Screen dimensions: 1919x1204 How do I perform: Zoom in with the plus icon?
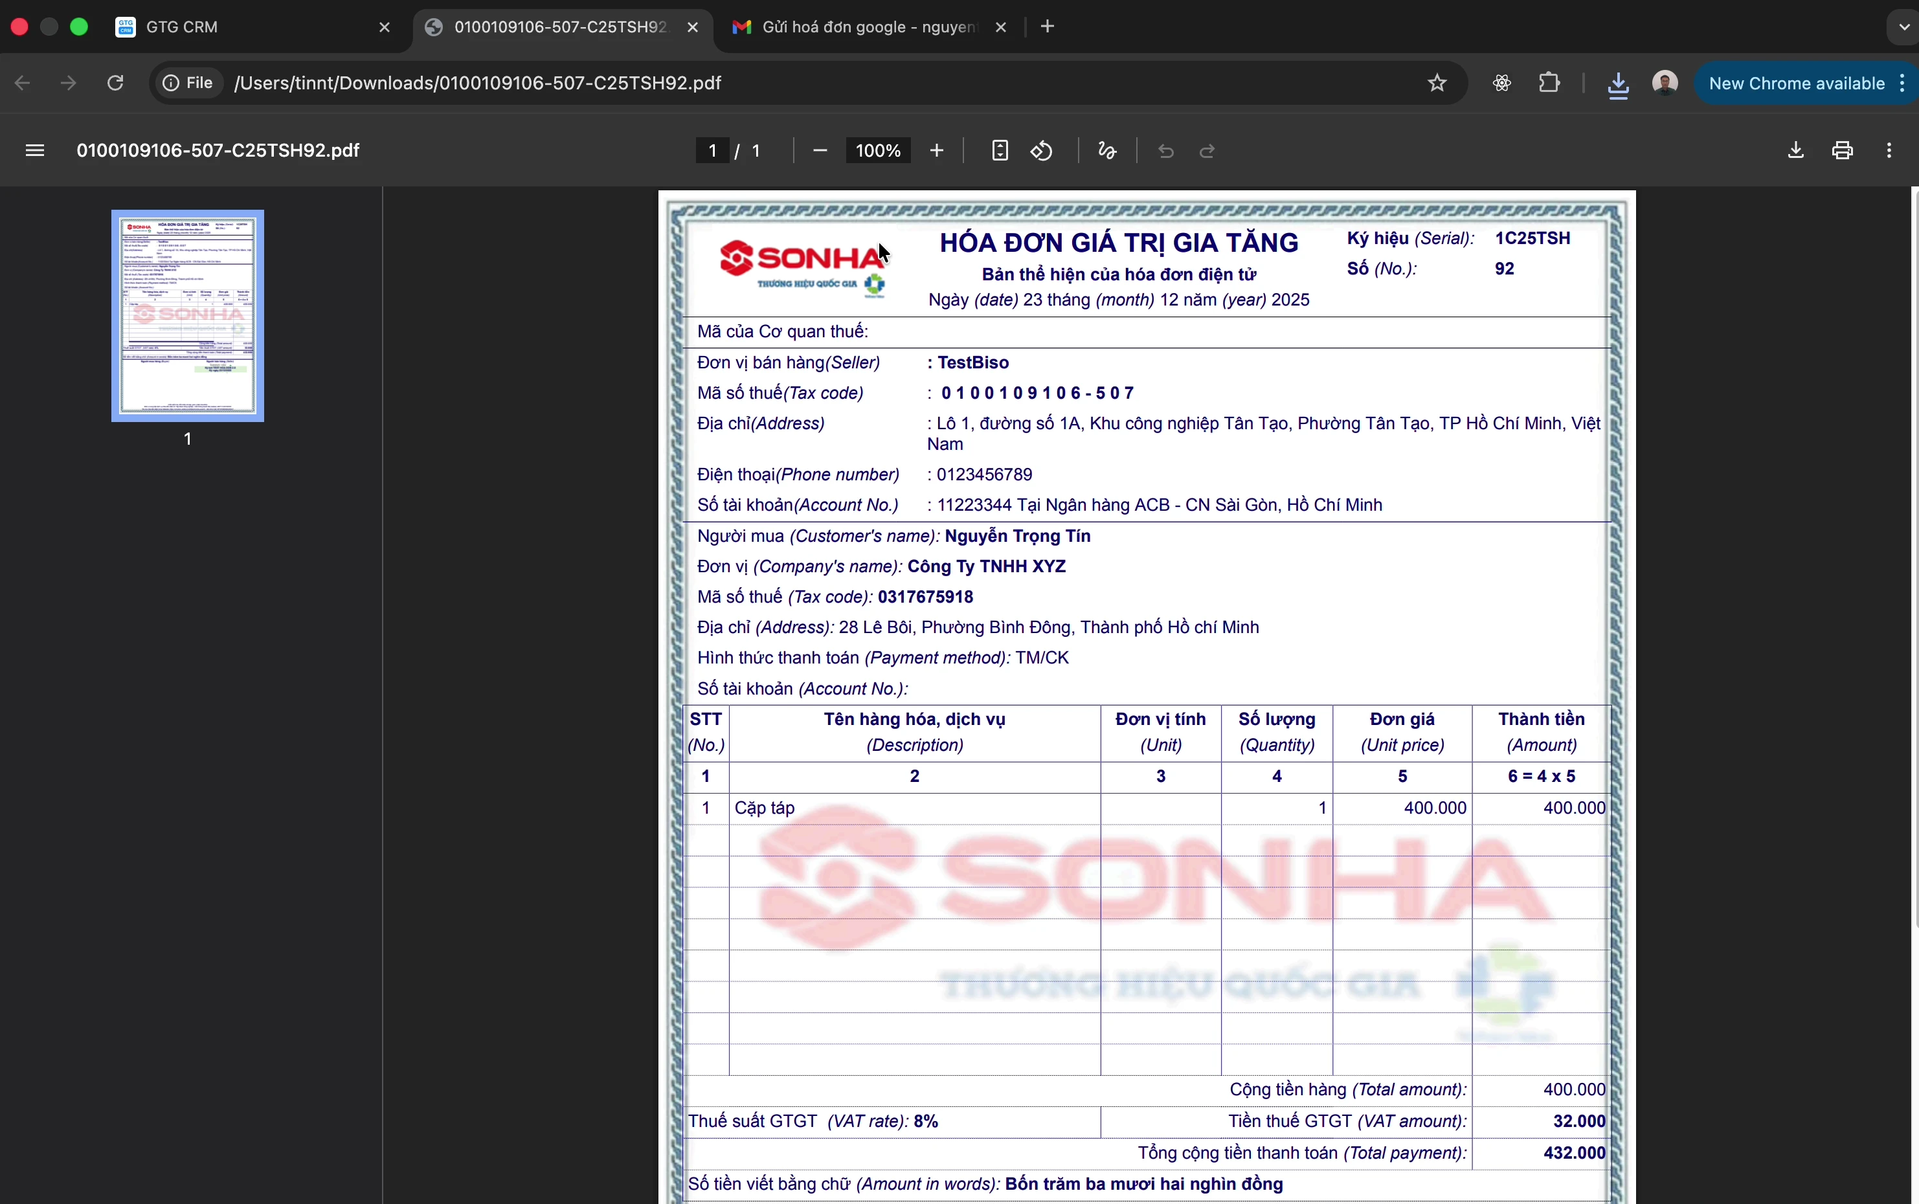(937, 150)
